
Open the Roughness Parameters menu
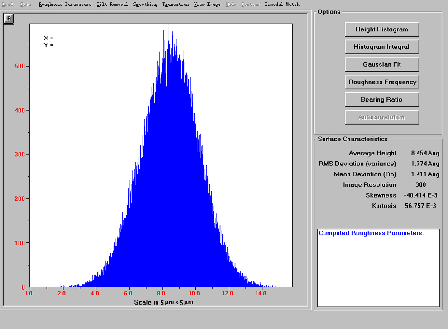coord(65,4)
